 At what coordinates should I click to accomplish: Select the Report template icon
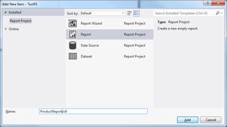(73, 34)
